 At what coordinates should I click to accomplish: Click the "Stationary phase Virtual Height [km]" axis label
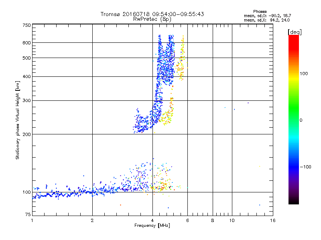[x=18, y=120]
